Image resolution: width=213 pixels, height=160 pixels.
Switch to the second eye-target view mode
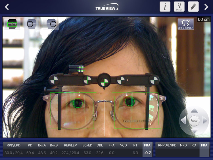coord(32,24)
